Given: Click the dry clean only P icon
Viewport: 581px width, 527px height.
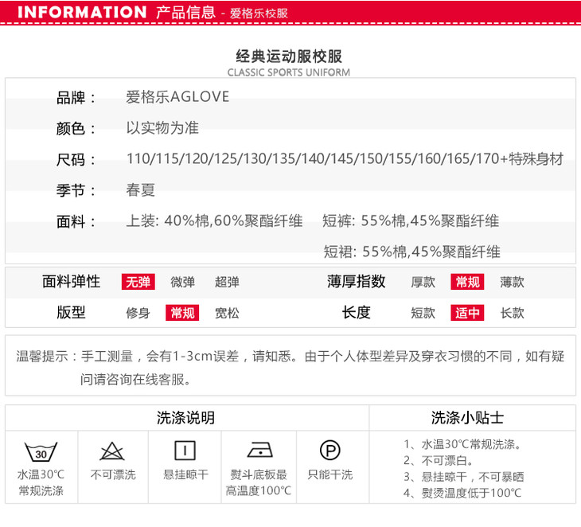Looking at the screenshot, I should coord(329,451).
